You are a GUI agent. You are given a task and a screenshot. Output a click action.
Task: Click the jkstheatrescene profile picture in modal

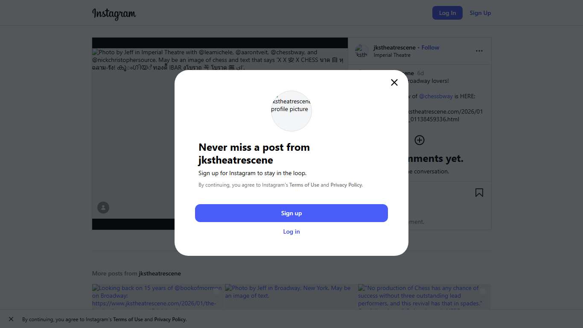coord(291,111)
